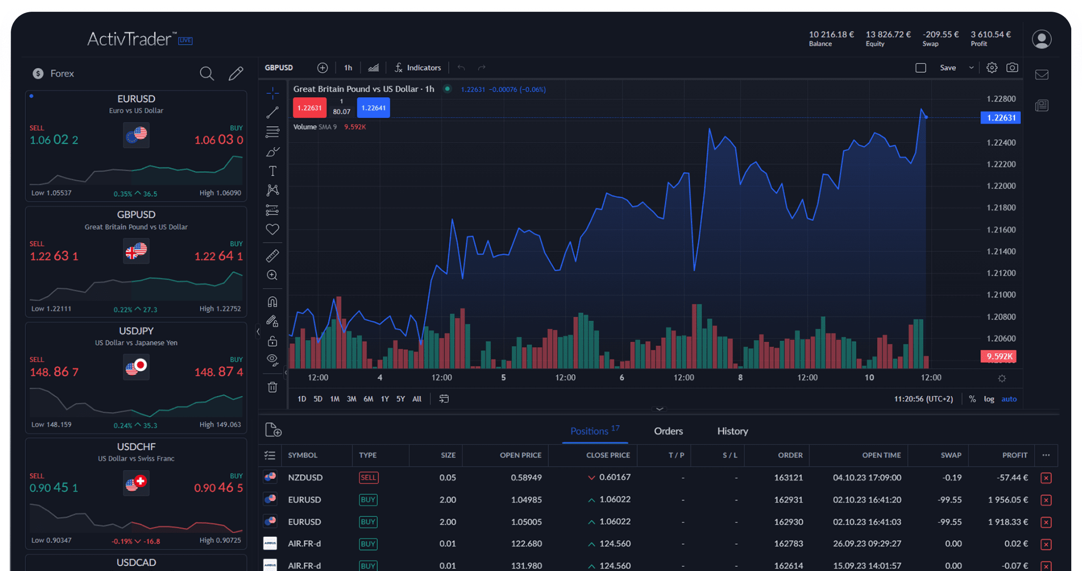The width and height of the screenshot is (1083, 571).
Task: Select the brush drawing tool
Action: tap(272, 152)
